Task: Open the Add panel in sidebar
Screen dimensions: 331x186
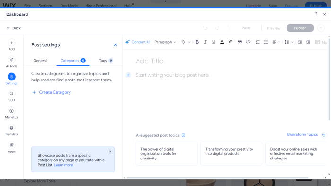Action: coord(11,45)
